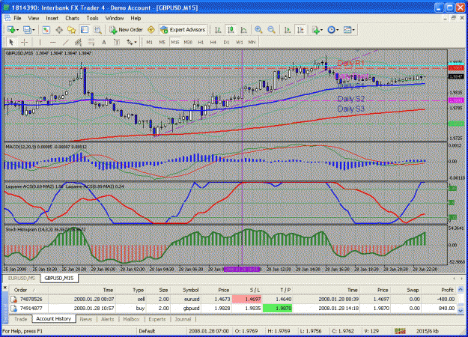Open the Charts menu
Viewport: 468px width, 337px height.
[x=72, y=18]
